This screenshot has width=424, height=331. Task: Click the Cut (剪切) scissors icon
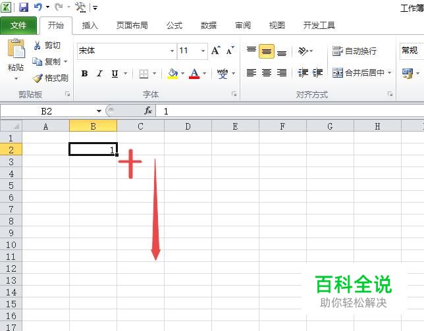(x=38, y=45)
